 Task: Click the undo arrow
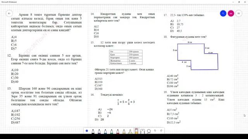[x=155, y=131]
